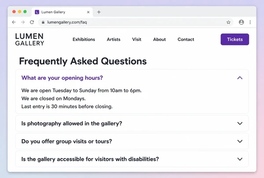Reload the page with the refresh icon
Viewport: 264px width, 178px height.
pyautogui.click(x=32, y=22)
